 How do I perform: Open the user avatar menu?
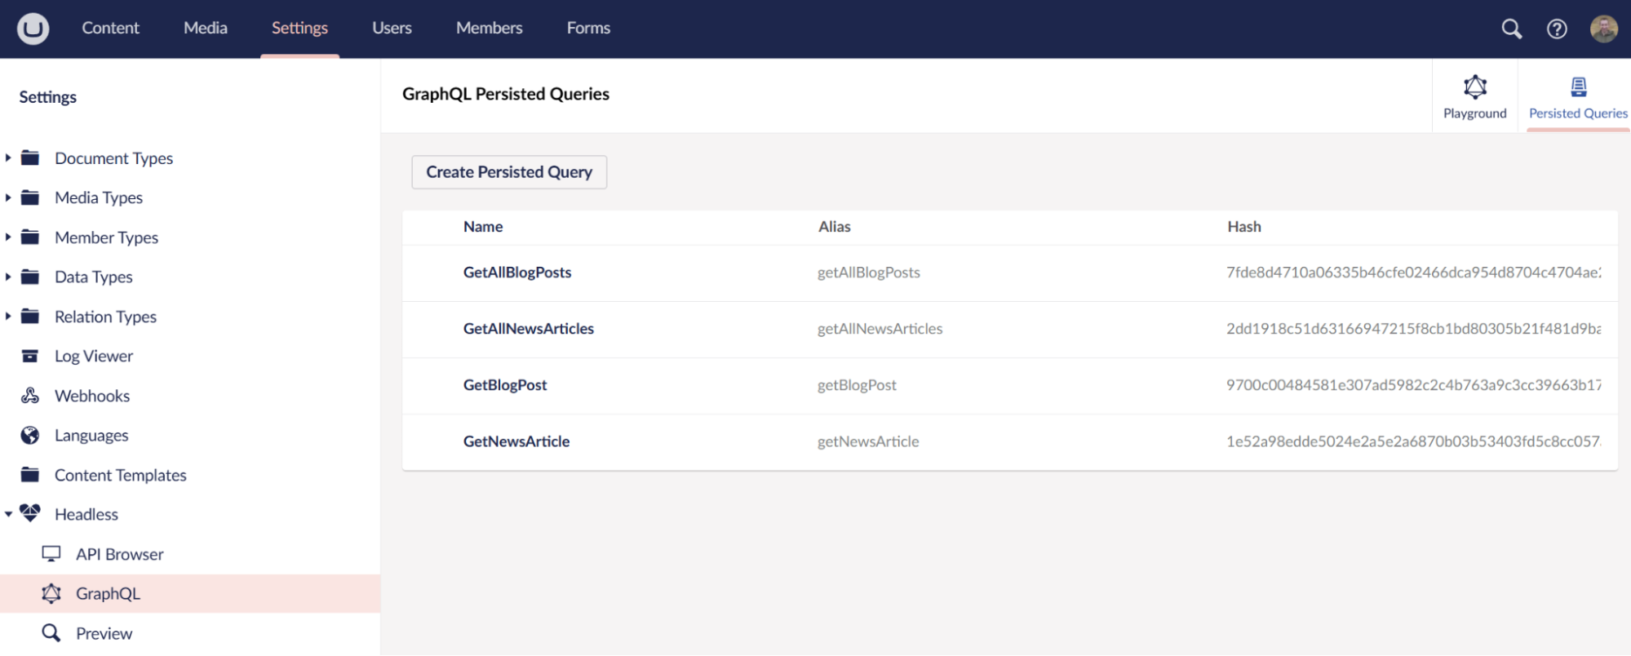pyautogui.click(x=1604, y=29)
